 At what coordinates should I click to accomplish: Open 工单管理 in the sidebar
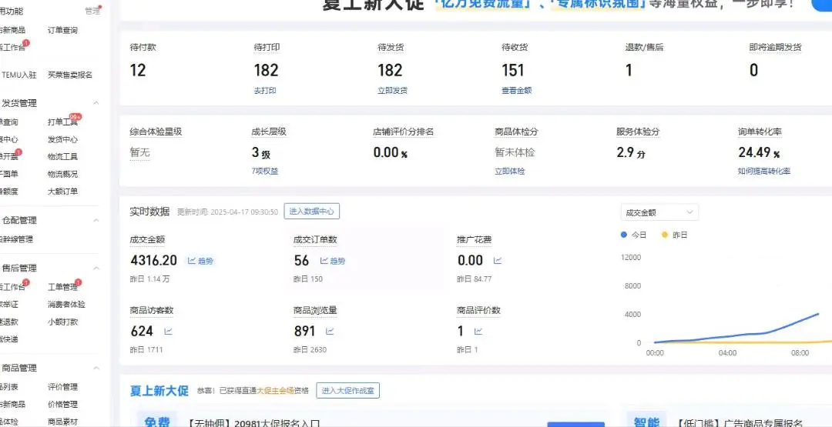tap(62, 287)
